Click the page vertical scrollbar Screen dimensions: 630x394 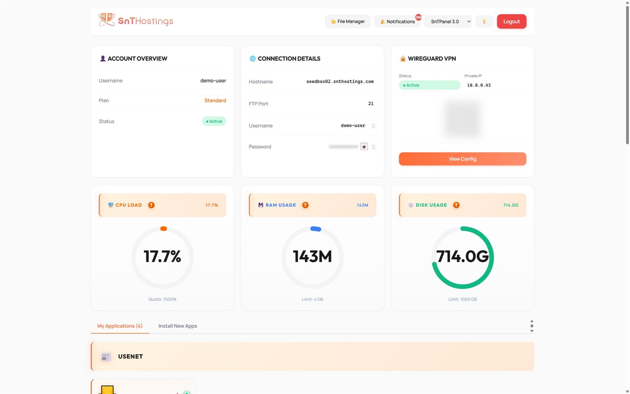pos(627,75)
